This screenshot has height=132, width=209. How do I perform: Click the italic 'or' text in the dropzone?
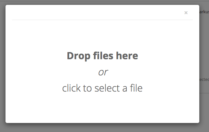[x=103, y=72]
